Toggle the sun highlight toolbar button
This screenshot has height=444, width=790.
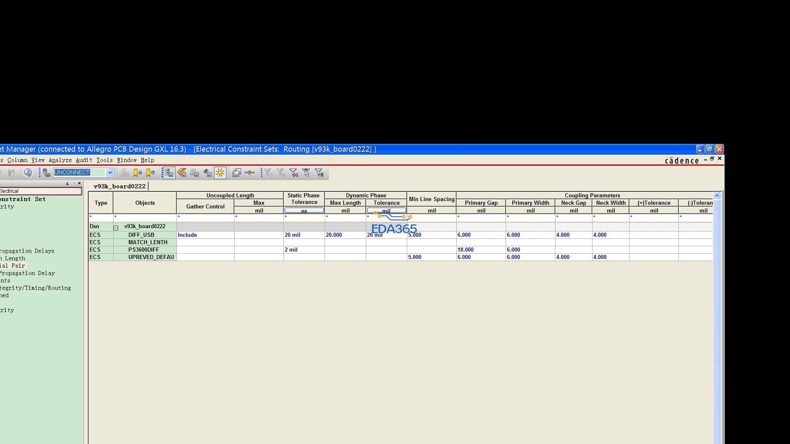220,173
